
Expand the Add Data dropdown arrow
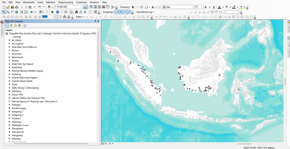click(x=52, y=7)
